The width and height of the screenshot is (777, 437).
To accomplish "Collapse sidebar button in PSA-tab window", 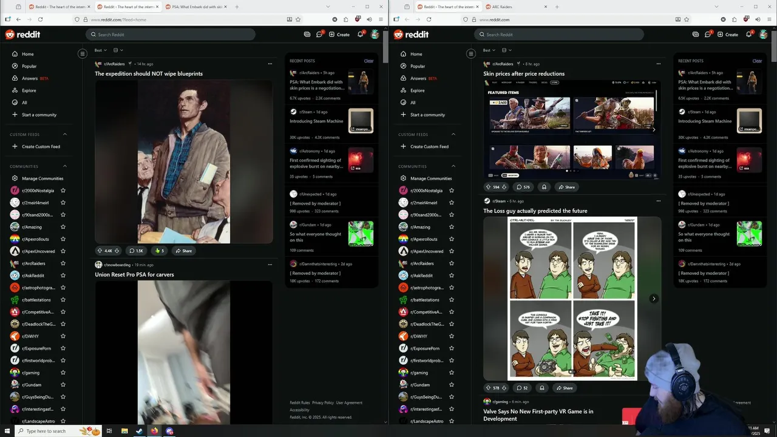I will coord(83,54).
